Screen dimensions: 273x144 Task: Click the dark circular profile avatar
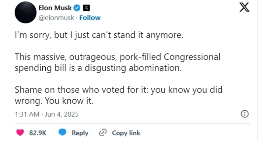[x=25, y=13]
